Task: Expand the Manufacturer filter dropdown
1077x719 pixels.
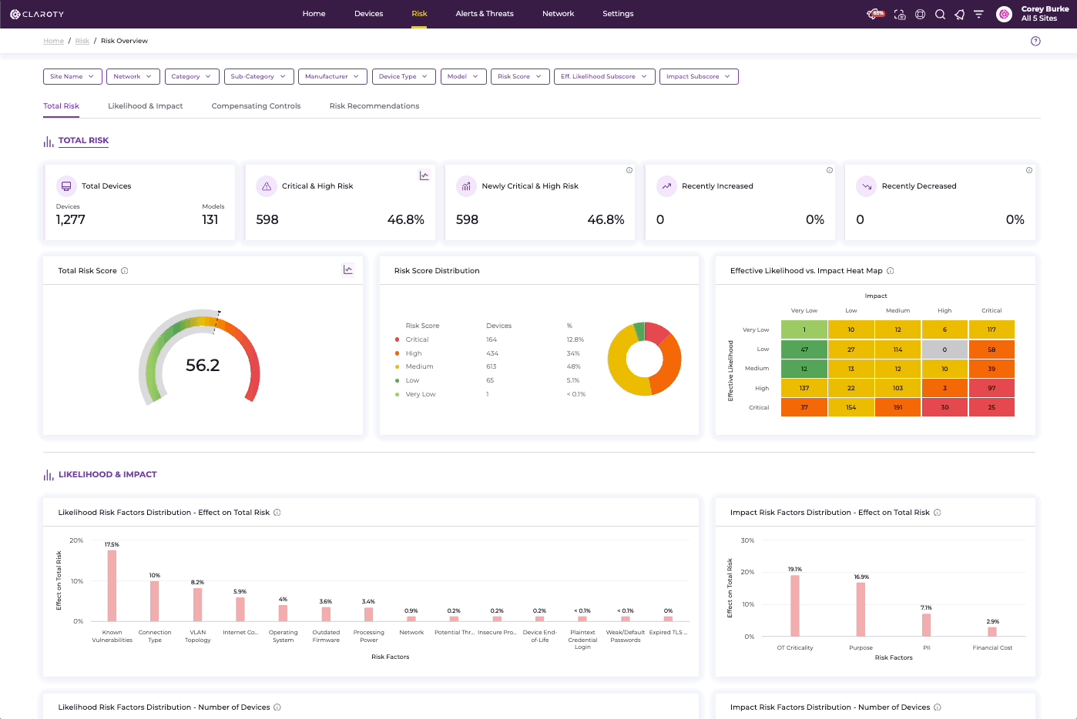Action: pos(332,76)
